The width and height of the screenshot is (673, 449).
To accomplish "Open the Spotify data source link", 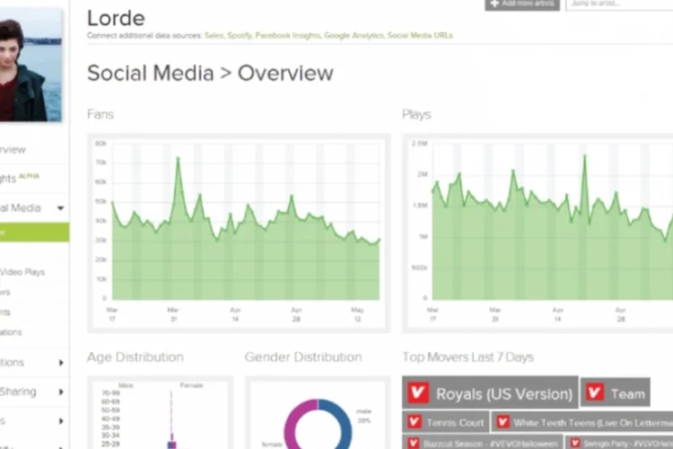I will tap(240, 35).
